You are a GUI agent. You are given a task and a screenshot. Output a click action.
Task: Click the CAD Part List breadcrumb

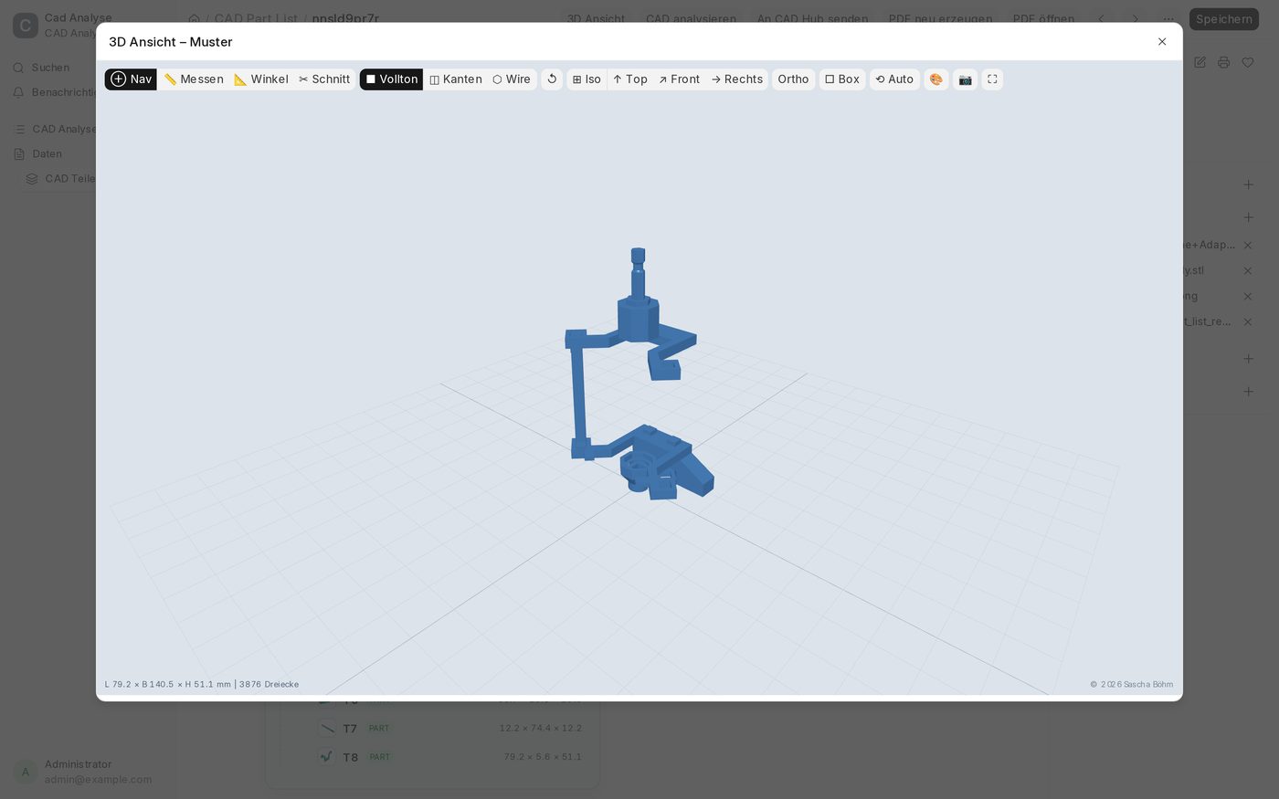pyautogui.click(x=256, y=19)
